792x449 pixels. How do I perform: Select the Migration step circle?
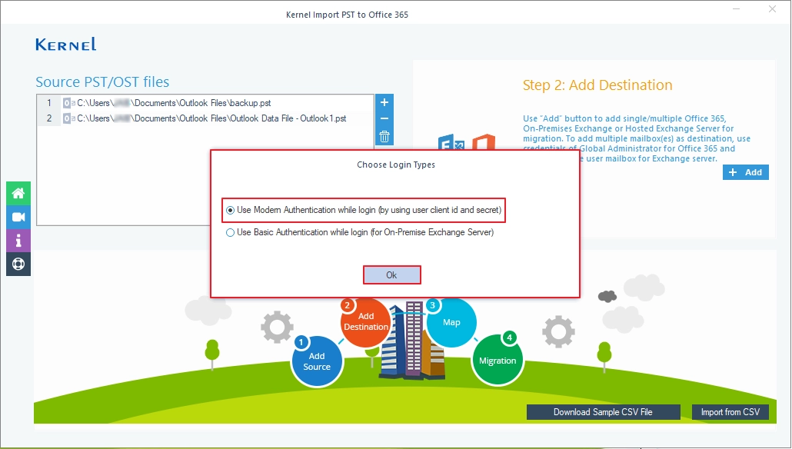tap(497, 360)
